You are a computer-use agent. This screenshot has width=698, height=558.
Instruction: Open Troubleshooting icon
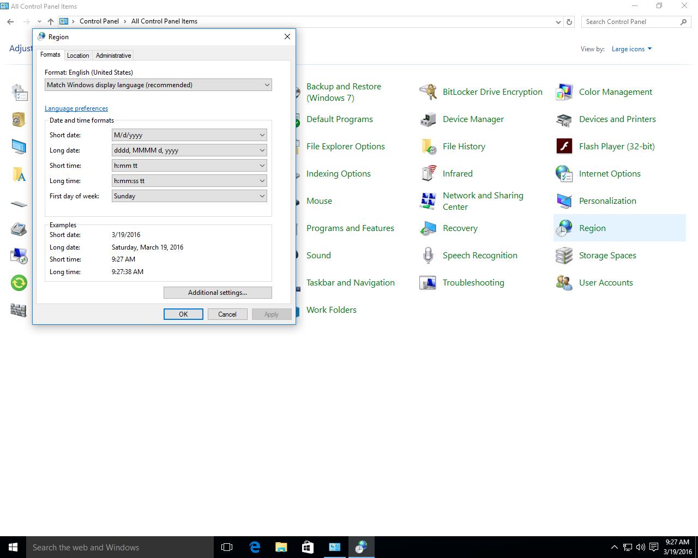point(428,283)
